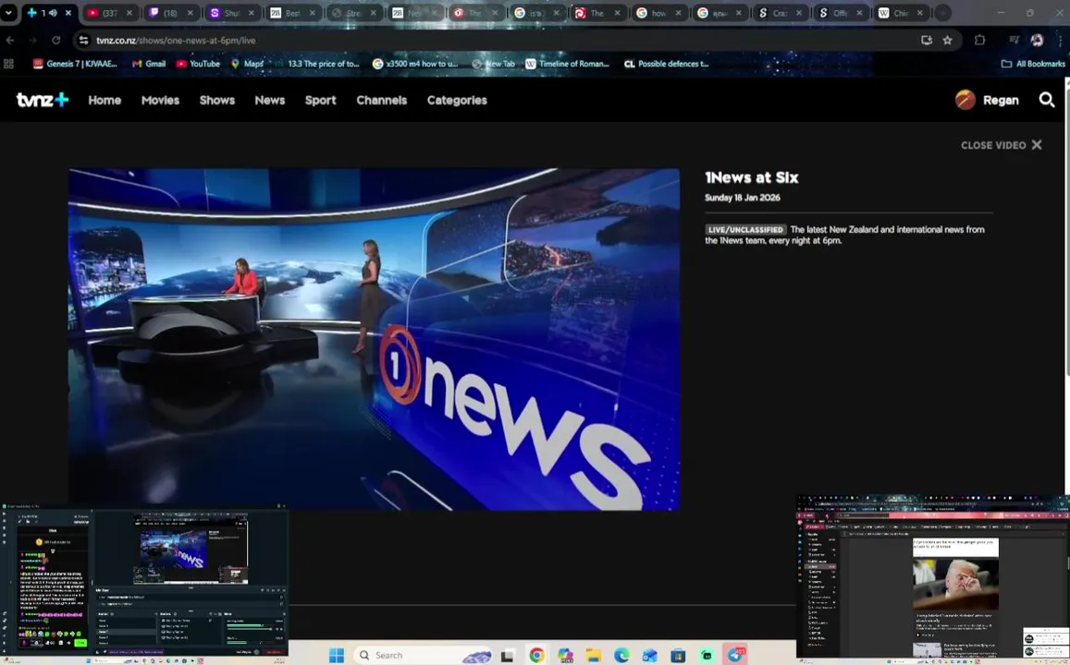Open Timeline of Roman... bookmark

[567, 64]
